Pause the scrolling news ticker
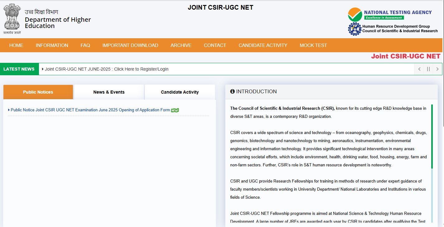The width and height of the screenshot is (444, 227). pyautogui.click(x=428, y=69)
